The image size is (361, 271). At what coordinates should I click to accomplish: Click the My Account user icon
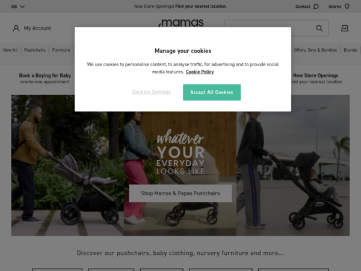pyautogui.click(x=16, y=28)
